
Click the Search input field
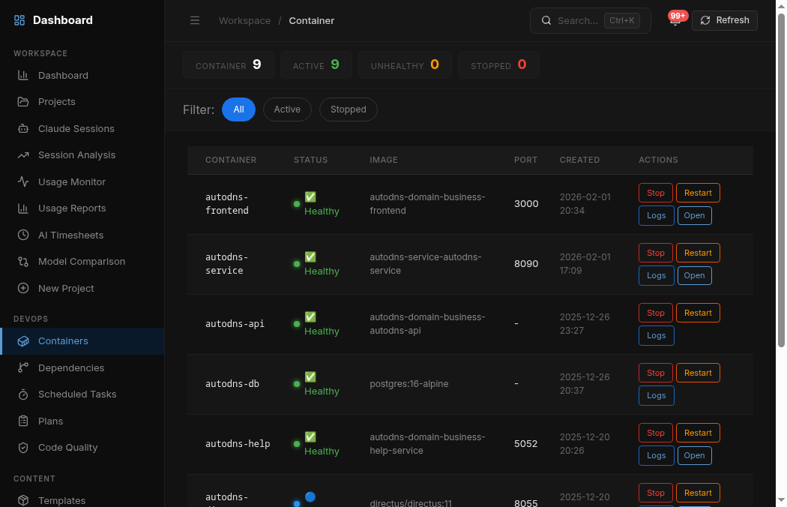coord(577,20)
